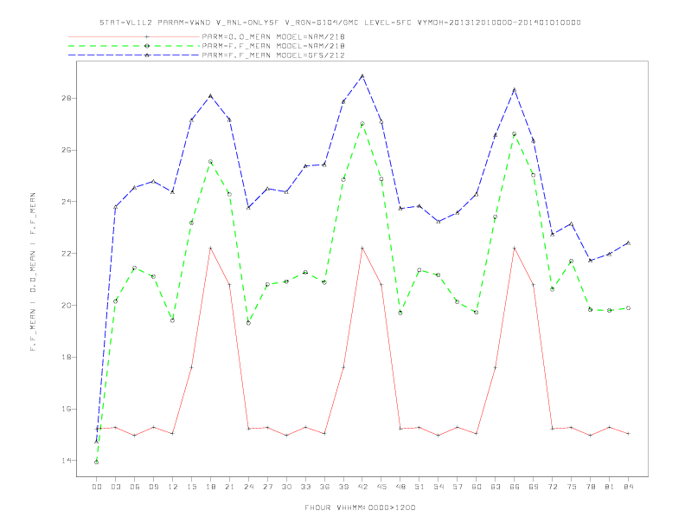
Task: Click x-axis tick label 00
Action: click(x=97, y=487)
